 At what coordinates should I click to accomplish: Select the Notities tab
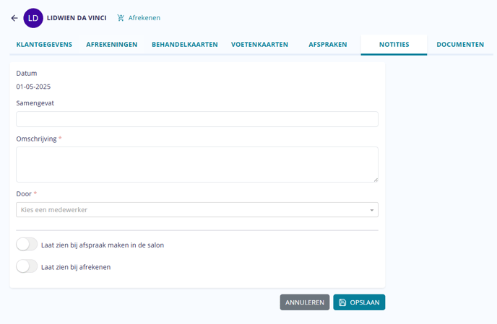coord(394,45)
